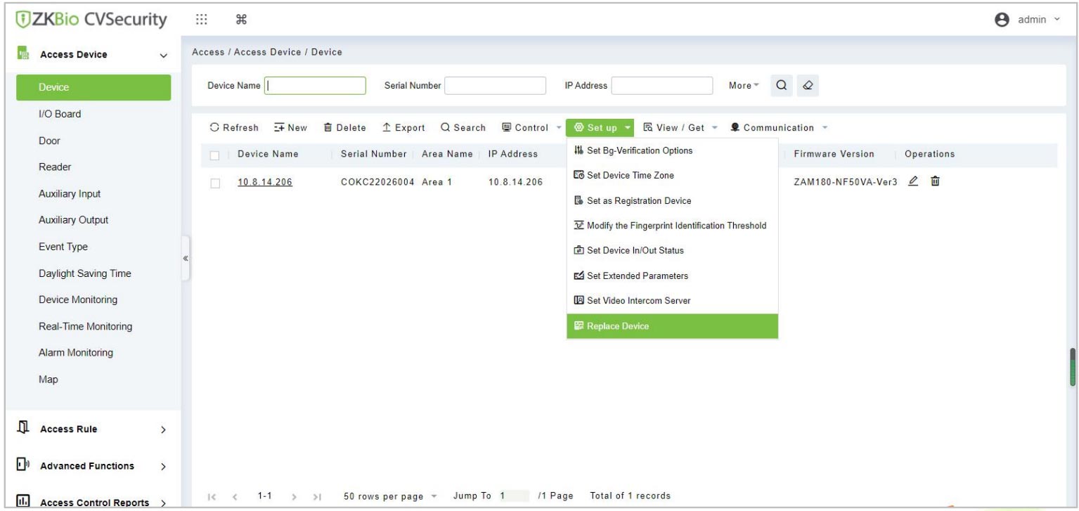Click the vertical scrollbar thumb on right
1079x511 pixels.
click(1072, 366)
